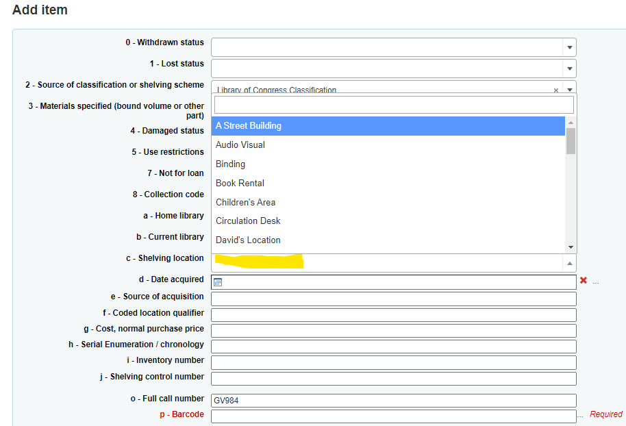Select Circulation Desk option
Viewport: 626px width, 426px height.
click(388, 221)
